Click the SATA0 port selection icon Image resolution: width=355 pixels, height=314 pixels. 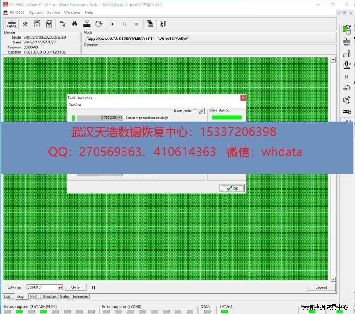click(x=12, y=24)
